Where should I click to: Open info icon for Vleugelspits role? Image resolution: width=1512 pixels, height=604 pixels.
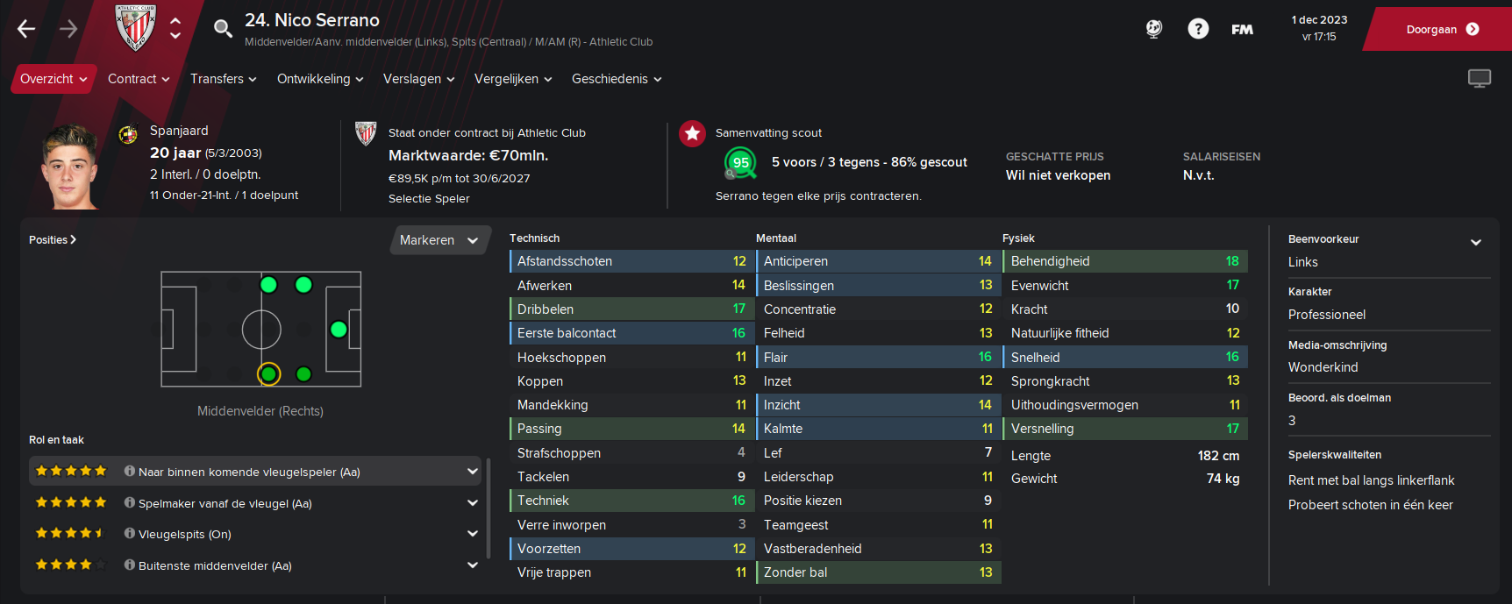(x=130, y=533)
